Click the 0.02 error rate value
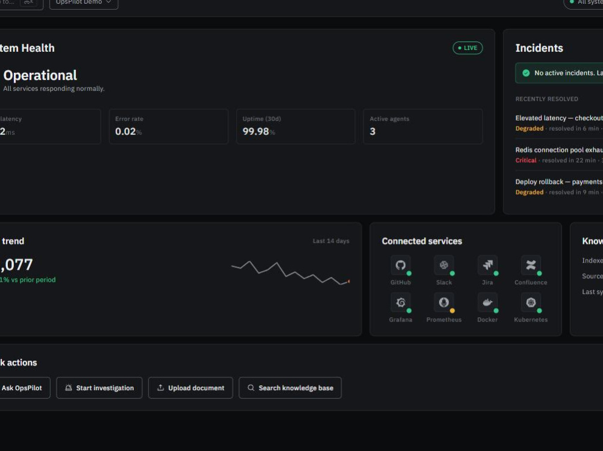The image size is (603, 451). pyautogui.click(x=125, y=131)
